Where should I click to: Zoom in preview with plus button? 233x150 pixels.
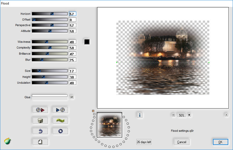point(189,115)
